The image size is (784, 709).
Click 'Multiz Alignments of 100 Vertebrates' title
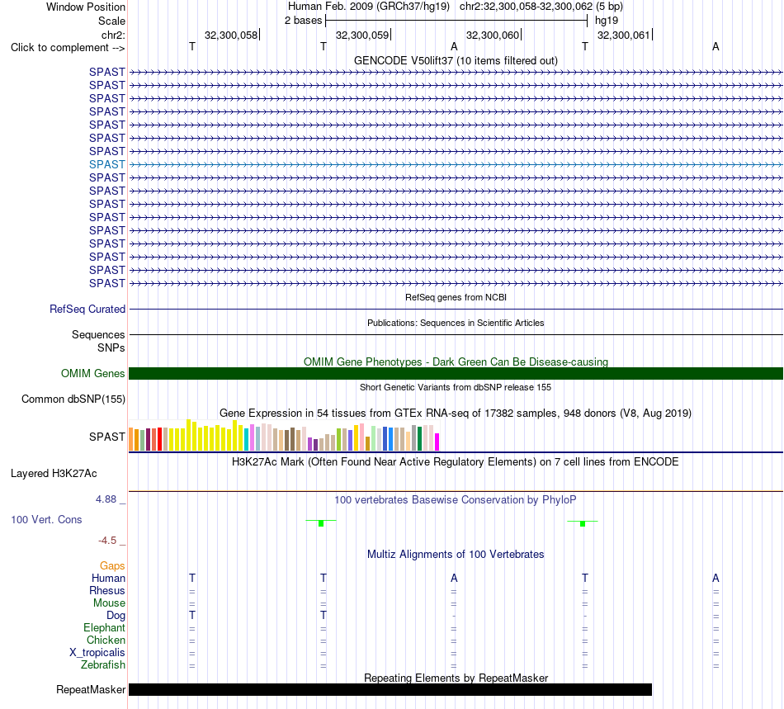tap(456, 554)
